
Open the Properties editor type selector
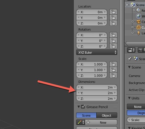click(131, 50)
